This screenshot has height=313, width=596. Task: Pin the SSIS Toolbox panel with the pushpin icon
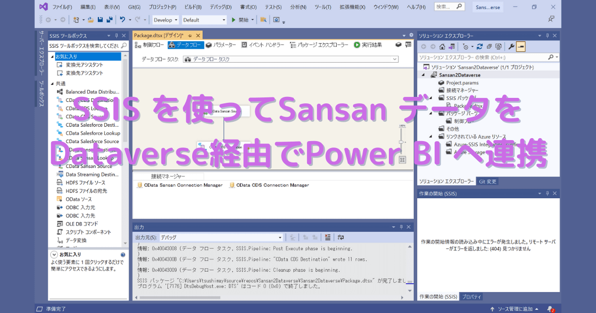[116, 36]
